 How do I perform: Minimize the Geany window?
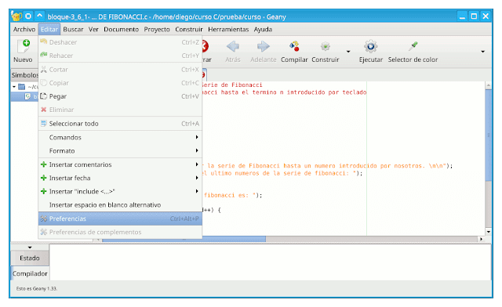(462, 16)
